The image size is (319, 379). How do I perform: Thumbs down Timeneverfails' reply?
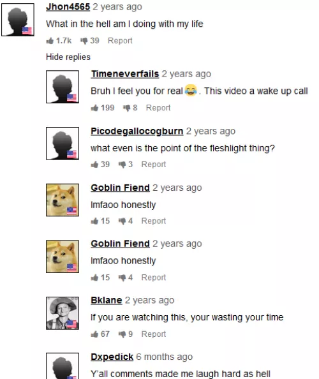[126, 108]
